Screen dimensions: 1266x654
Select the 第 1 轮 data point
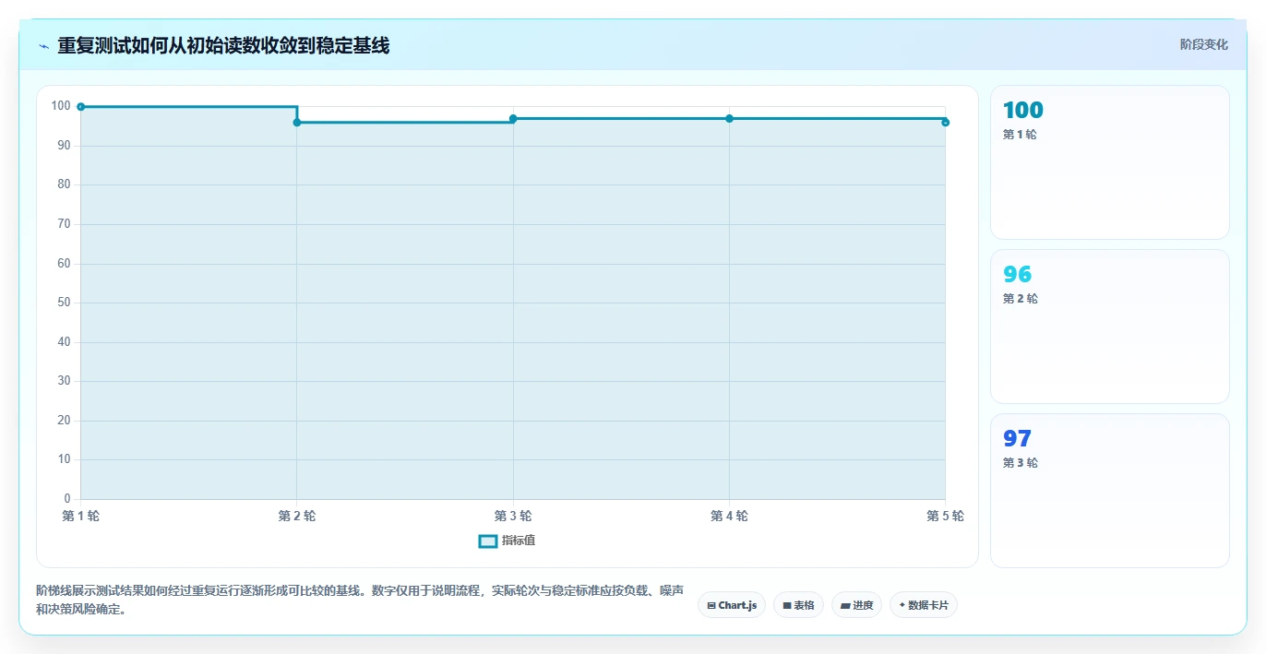(81, 107)
